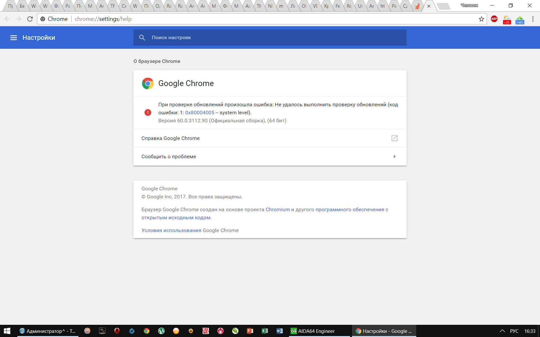Click the extension icon with the 5485 badge
Viewport: 540px width, 337px height.
pyautogui.click(x=520, y=19)
